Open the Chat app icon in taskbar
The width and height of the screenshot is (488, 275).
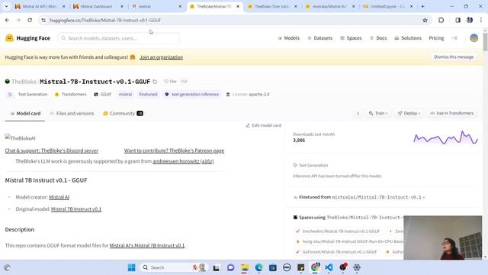tap(230, 267)
